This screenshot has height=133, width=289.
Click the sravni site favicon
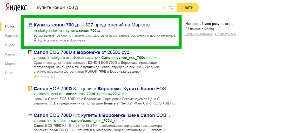click(30, 115)
